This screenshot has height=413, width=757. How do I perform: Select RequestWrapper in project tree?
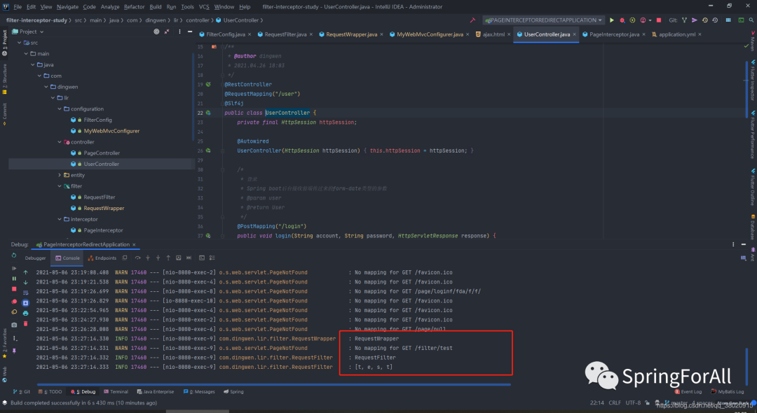[104, 208]
